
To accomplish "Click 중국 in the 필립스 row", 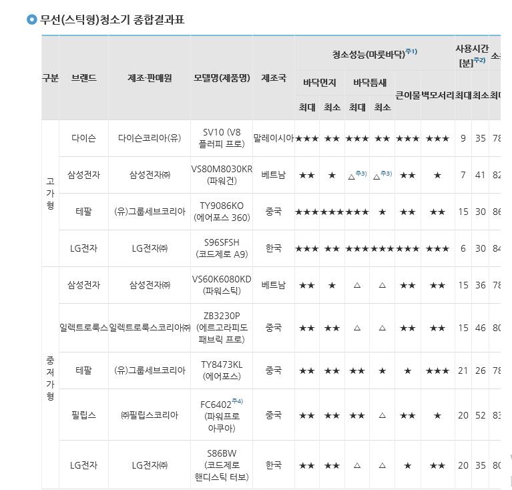I will pos(274,415).
